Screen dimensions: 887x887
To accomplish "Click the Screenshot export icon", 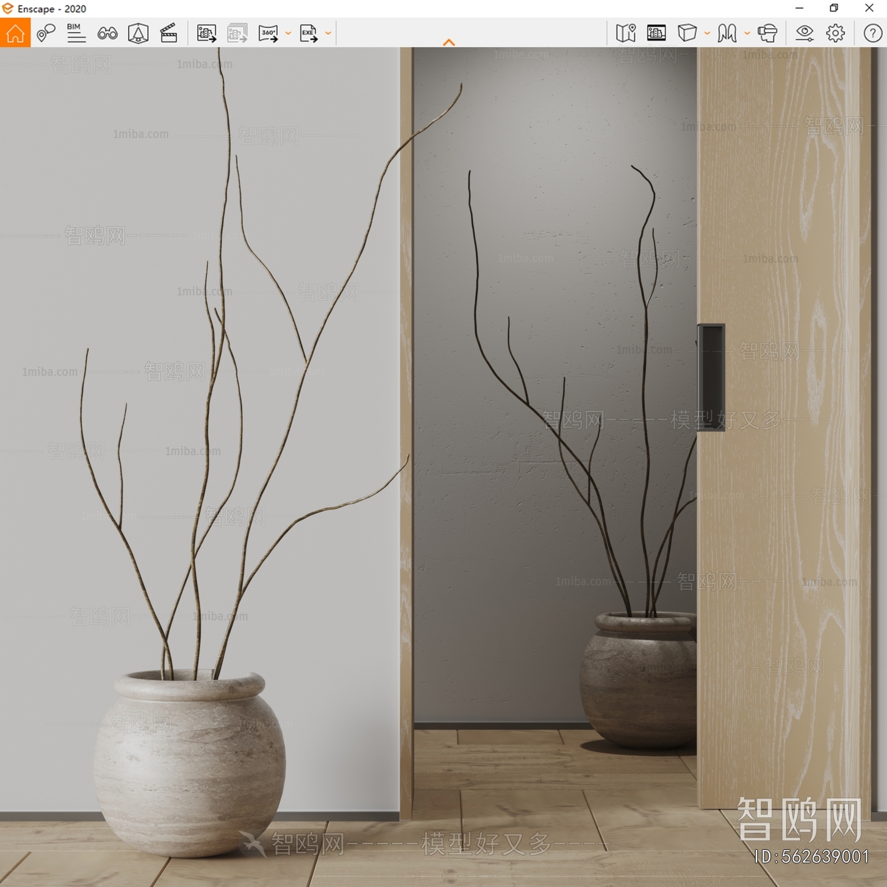I will pyautogui.click(x=207, y=33).
